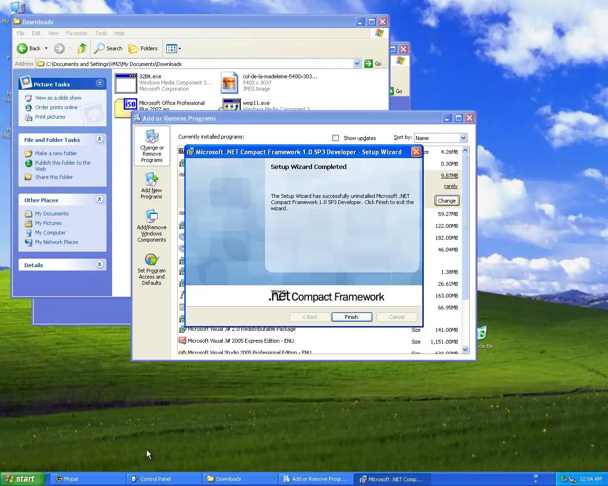608x486 pixels.
Task: Select Microsoft Visual J# 2005 Express Edition entry
Action: click(240, 341)
